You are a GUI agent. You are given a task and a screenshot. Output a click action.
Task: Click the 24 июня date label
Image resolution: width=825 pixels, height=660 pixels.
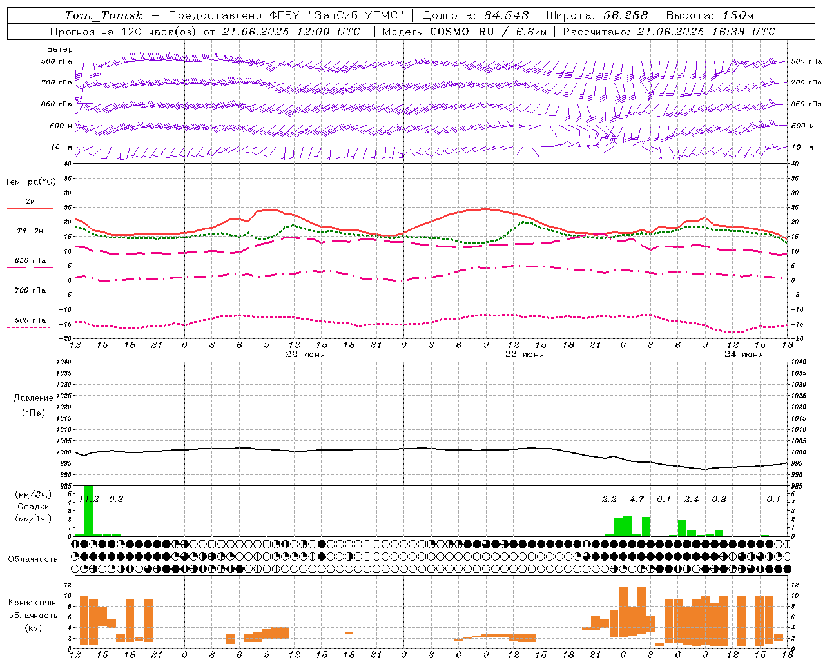[x=743, y=354]
